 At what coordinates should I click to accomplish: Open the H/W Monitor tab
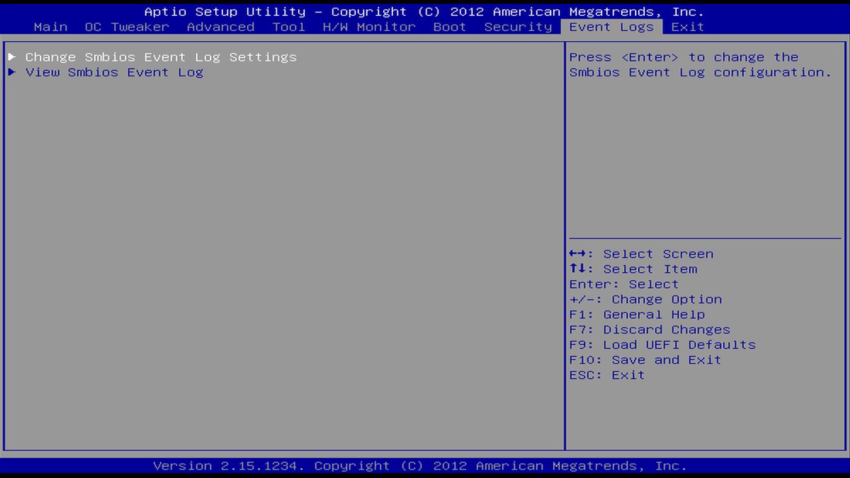[x=369, y=27]
